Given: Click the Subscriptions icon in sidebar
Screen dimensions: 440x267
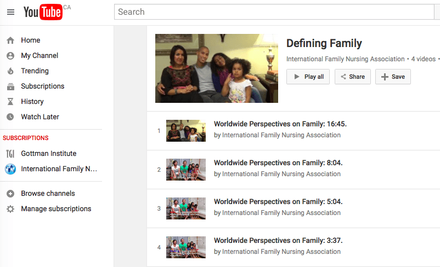Looking at the screenshot, I should coord(10,86).
